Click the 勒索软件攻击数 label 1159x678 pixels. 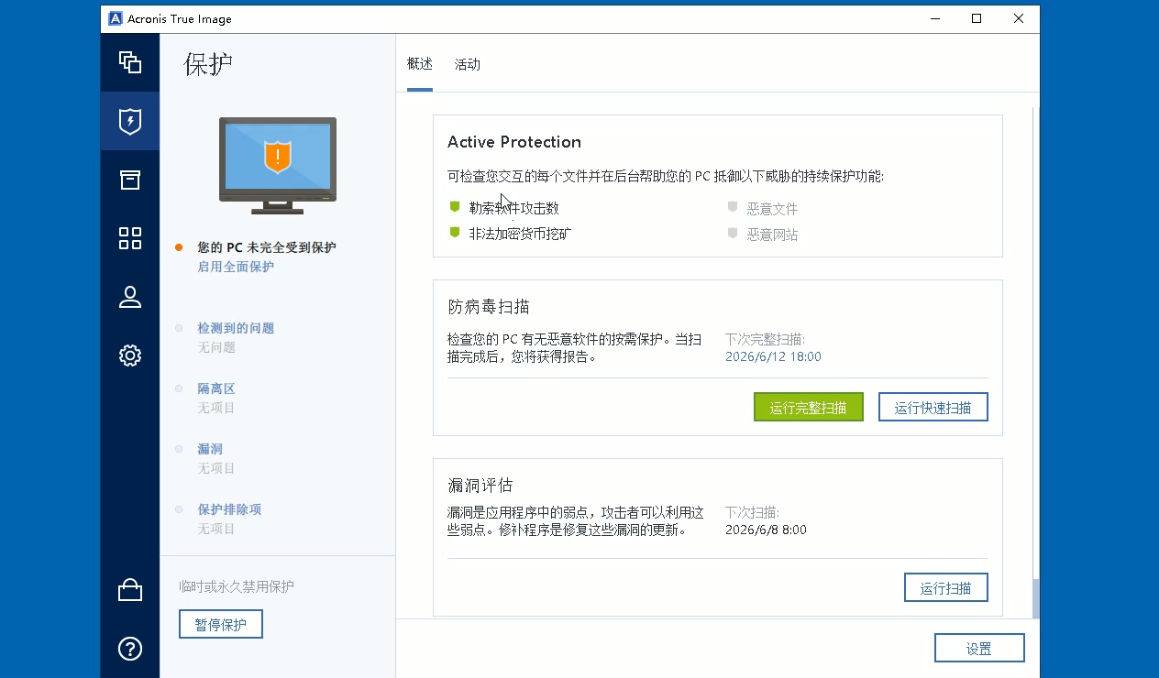pos(513,208)
